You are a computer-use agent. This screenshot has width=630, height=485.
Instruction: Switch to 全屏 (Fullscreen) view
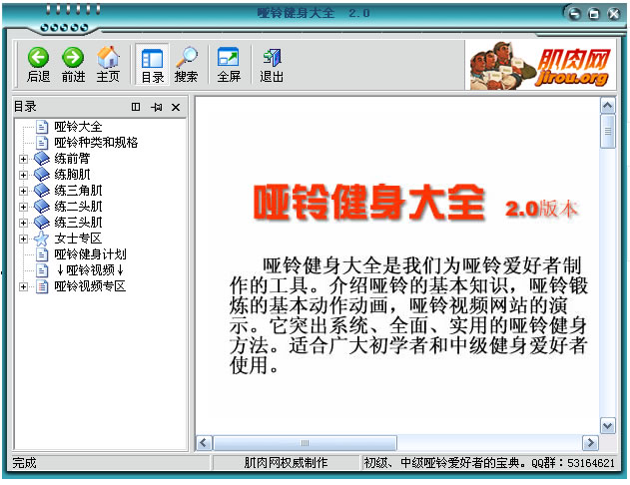click(x=229, y=63)
